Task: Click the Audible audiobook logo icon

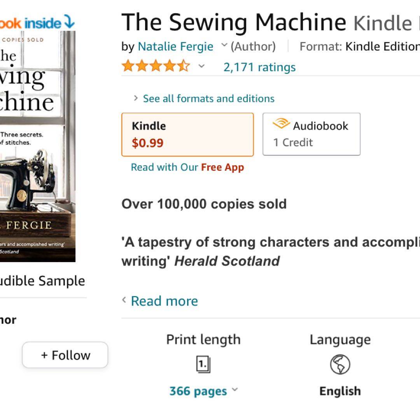Action: point(281,125)
